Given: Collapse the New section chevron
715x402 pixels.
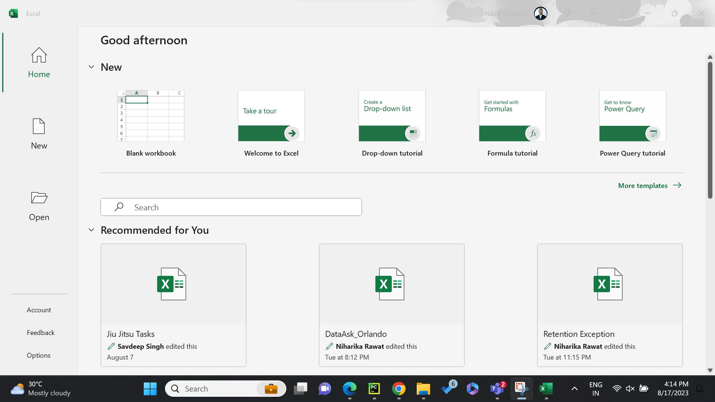Looking at the screenshot, I should (x=91, y=67).
